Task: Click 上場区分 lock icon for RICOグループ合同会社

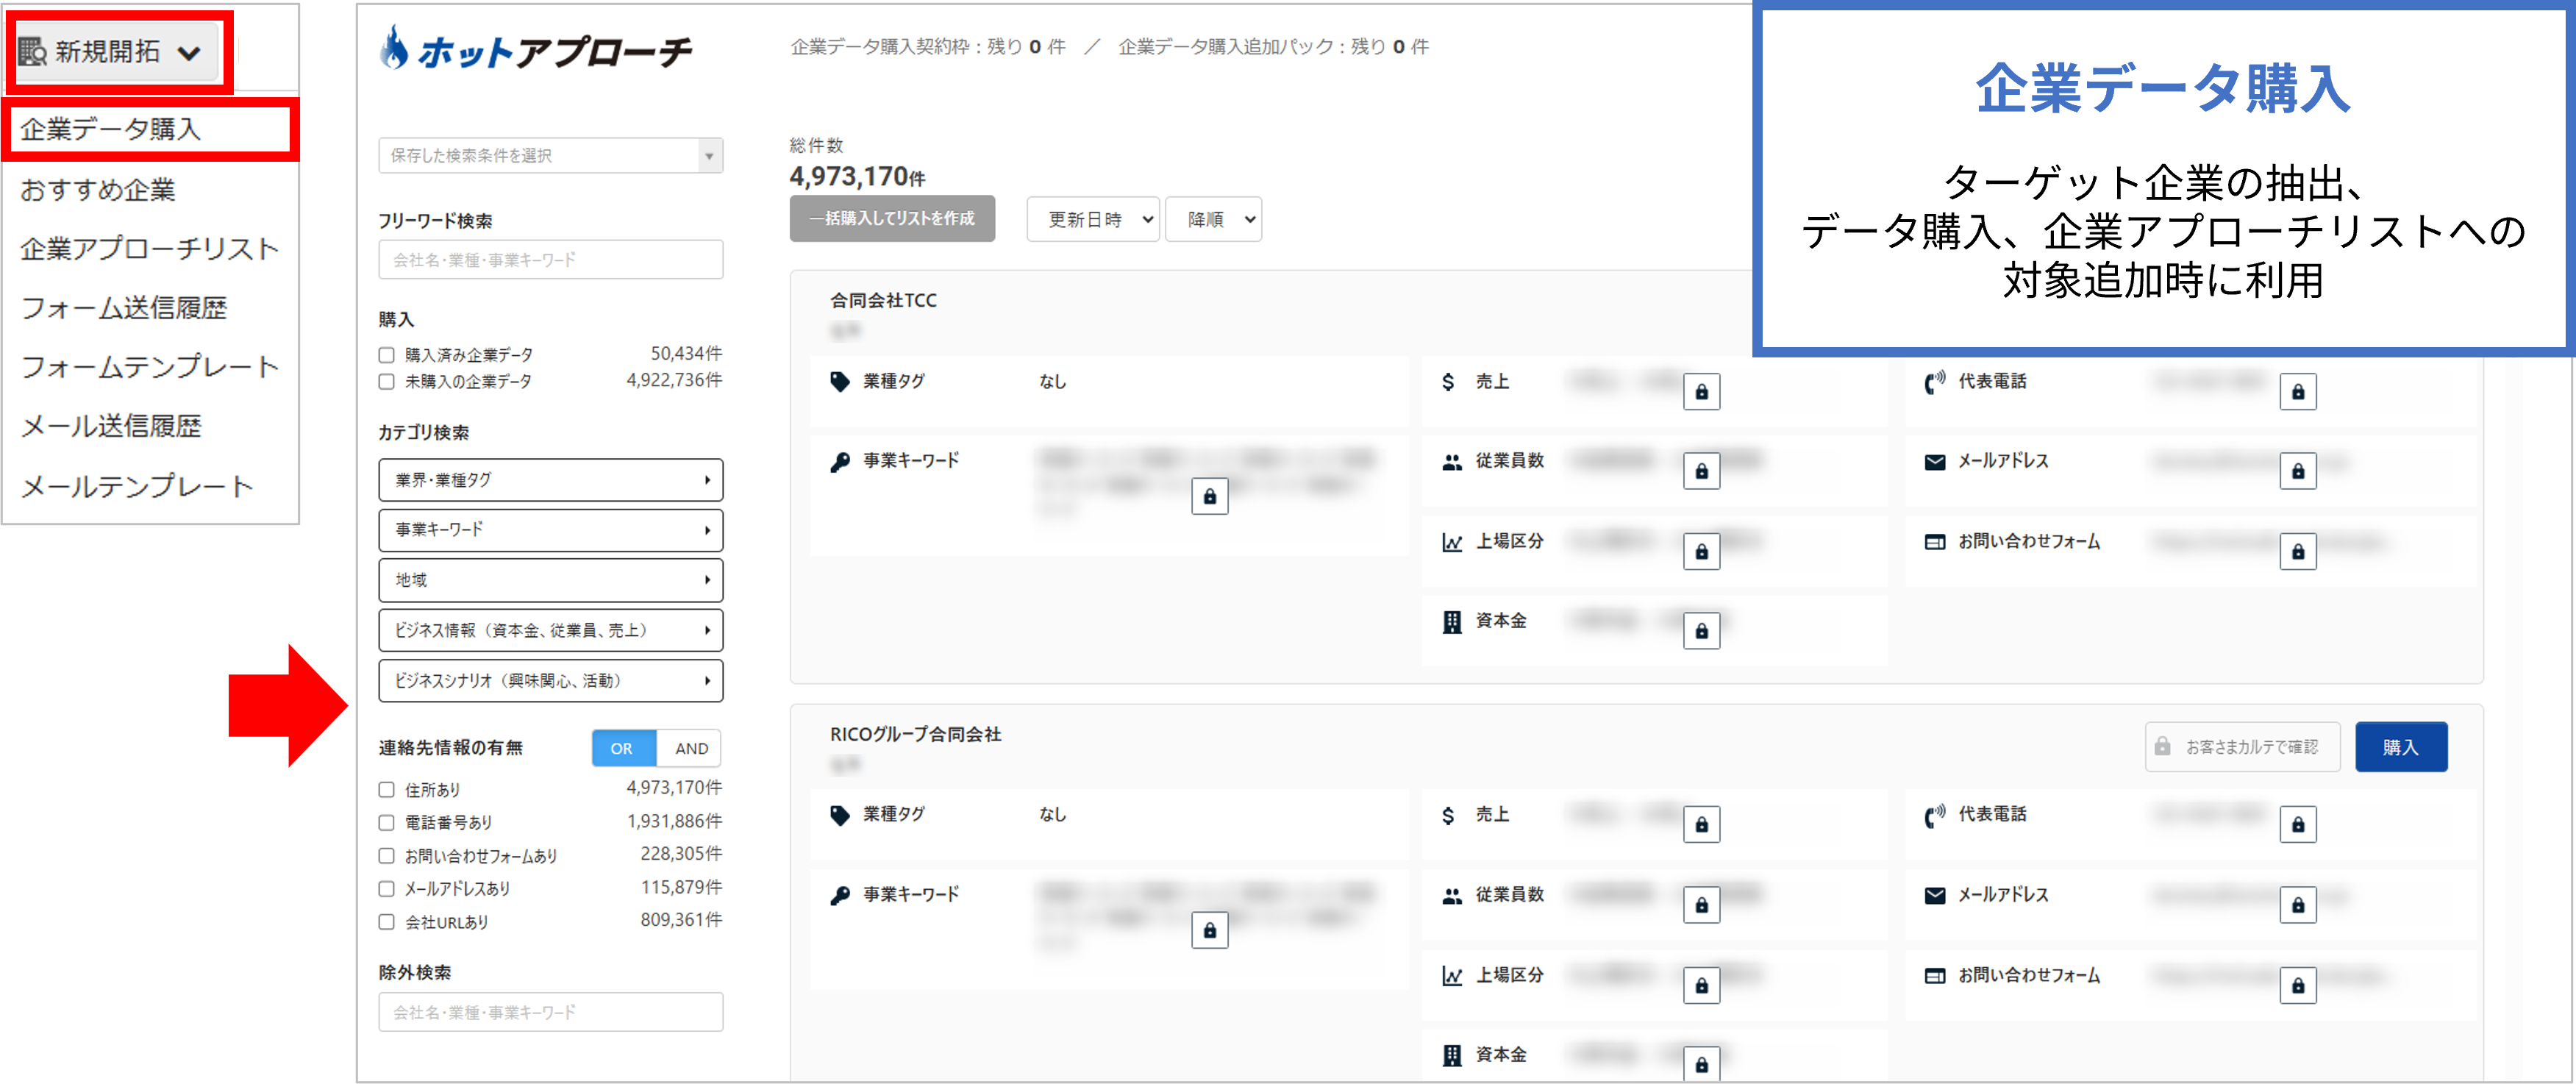Action: [x=1701, y=986]
